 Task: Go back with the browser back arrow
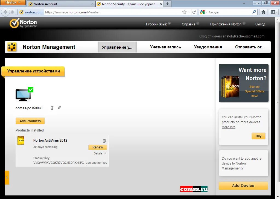pyautogui.click(x=5, y=12)
